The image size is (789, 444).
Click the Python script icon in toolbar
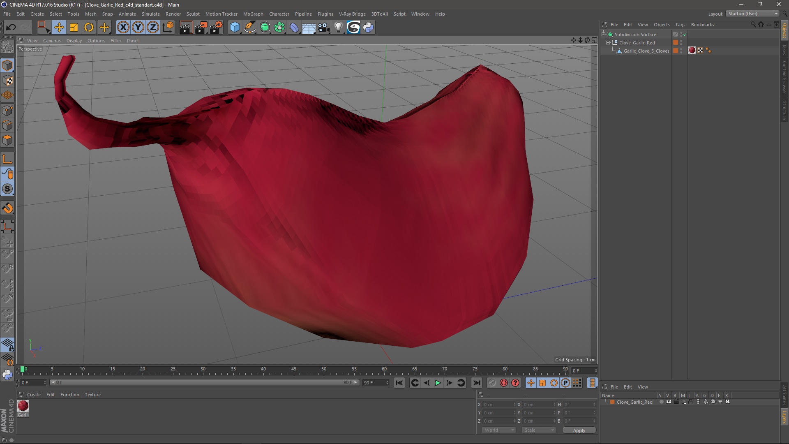(x=368, y=28)
